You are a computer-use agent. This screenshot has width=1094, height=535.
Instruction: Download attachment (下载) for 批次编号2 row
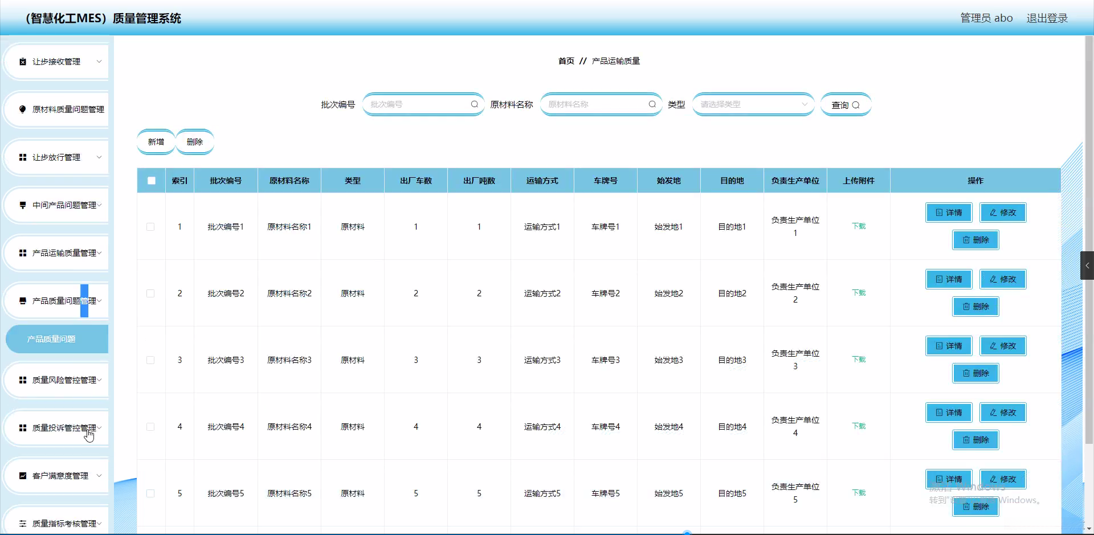859,293
